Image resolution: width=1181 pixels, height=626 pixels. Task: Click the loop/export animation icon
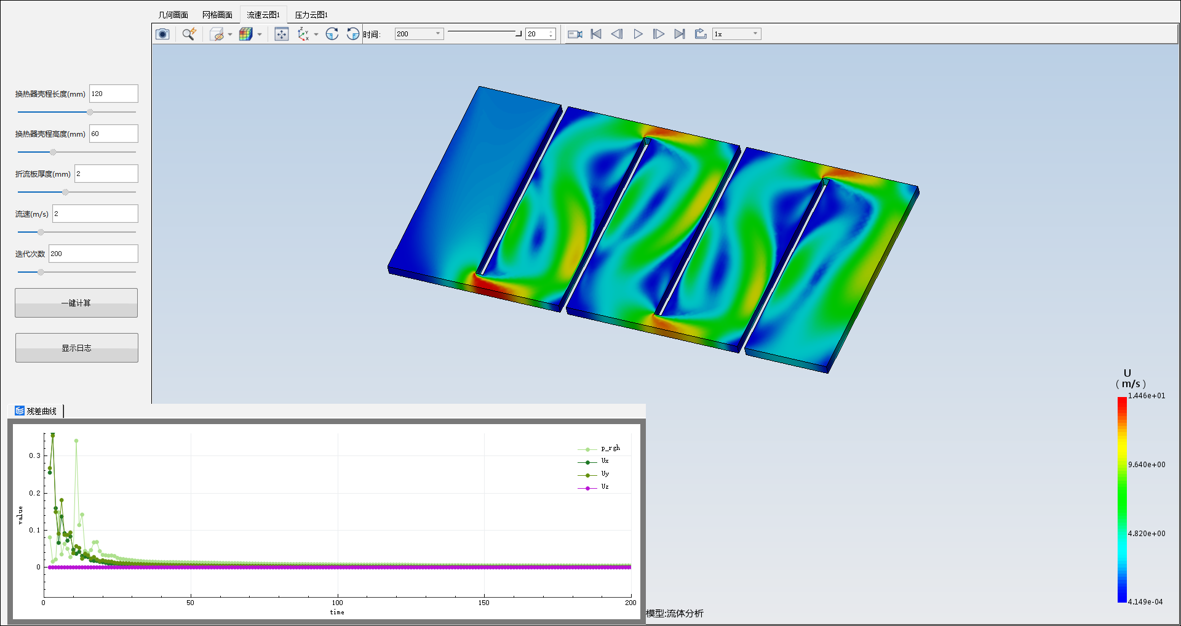(701, 34)
